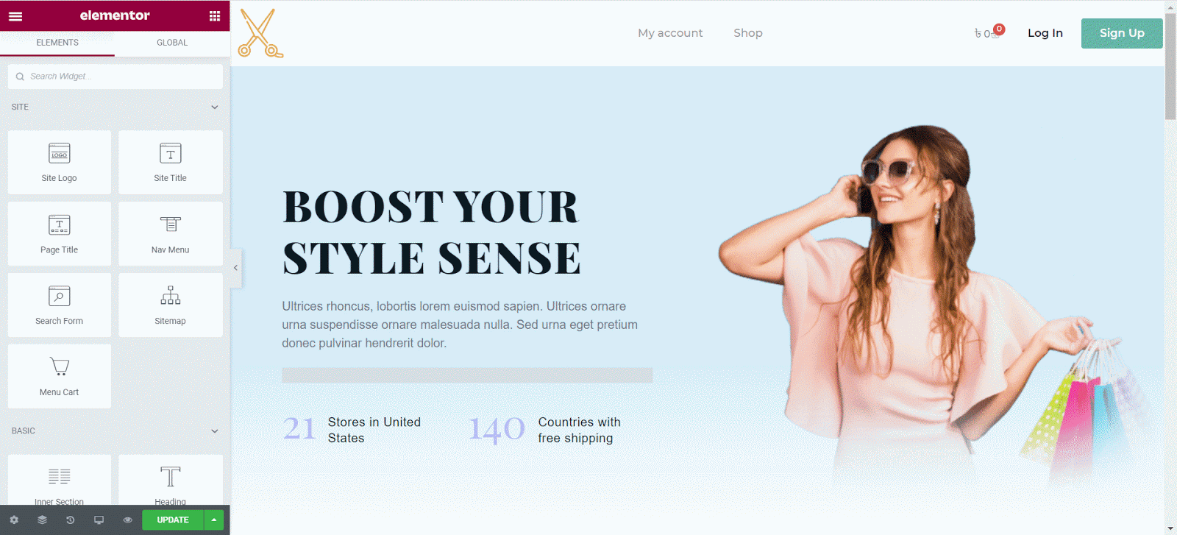Image resolution: width=1177 pixels, height=535 pixels.
Task: Toggle responsive mode monitor icon
Action: pyautogui.click(x=99, y=520)
